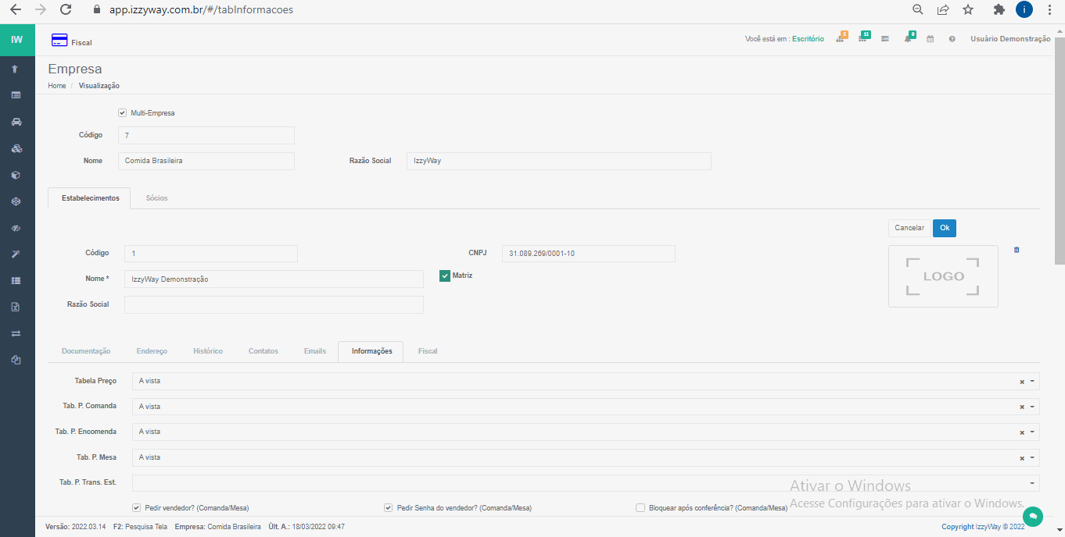Confirm with the Ok button
The image size is (1065, 537).
944,228
